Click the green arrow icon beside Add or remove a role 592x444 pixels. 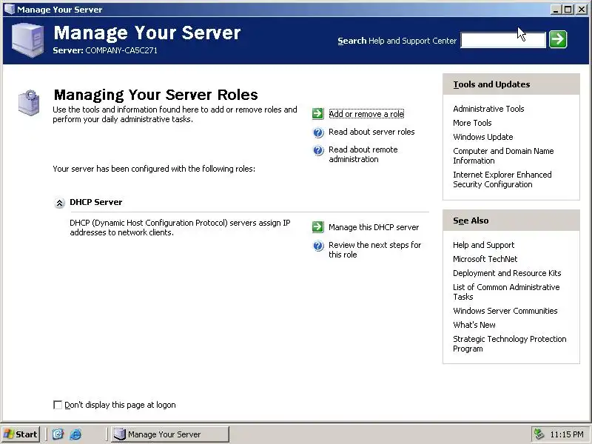pos(318,114)
